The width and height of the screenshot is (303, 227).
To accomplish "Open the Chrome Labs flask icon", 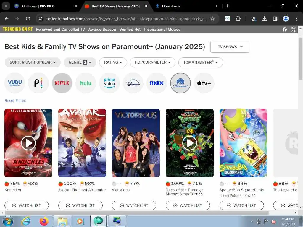I will pyautogui.click(x=254, y=19).
